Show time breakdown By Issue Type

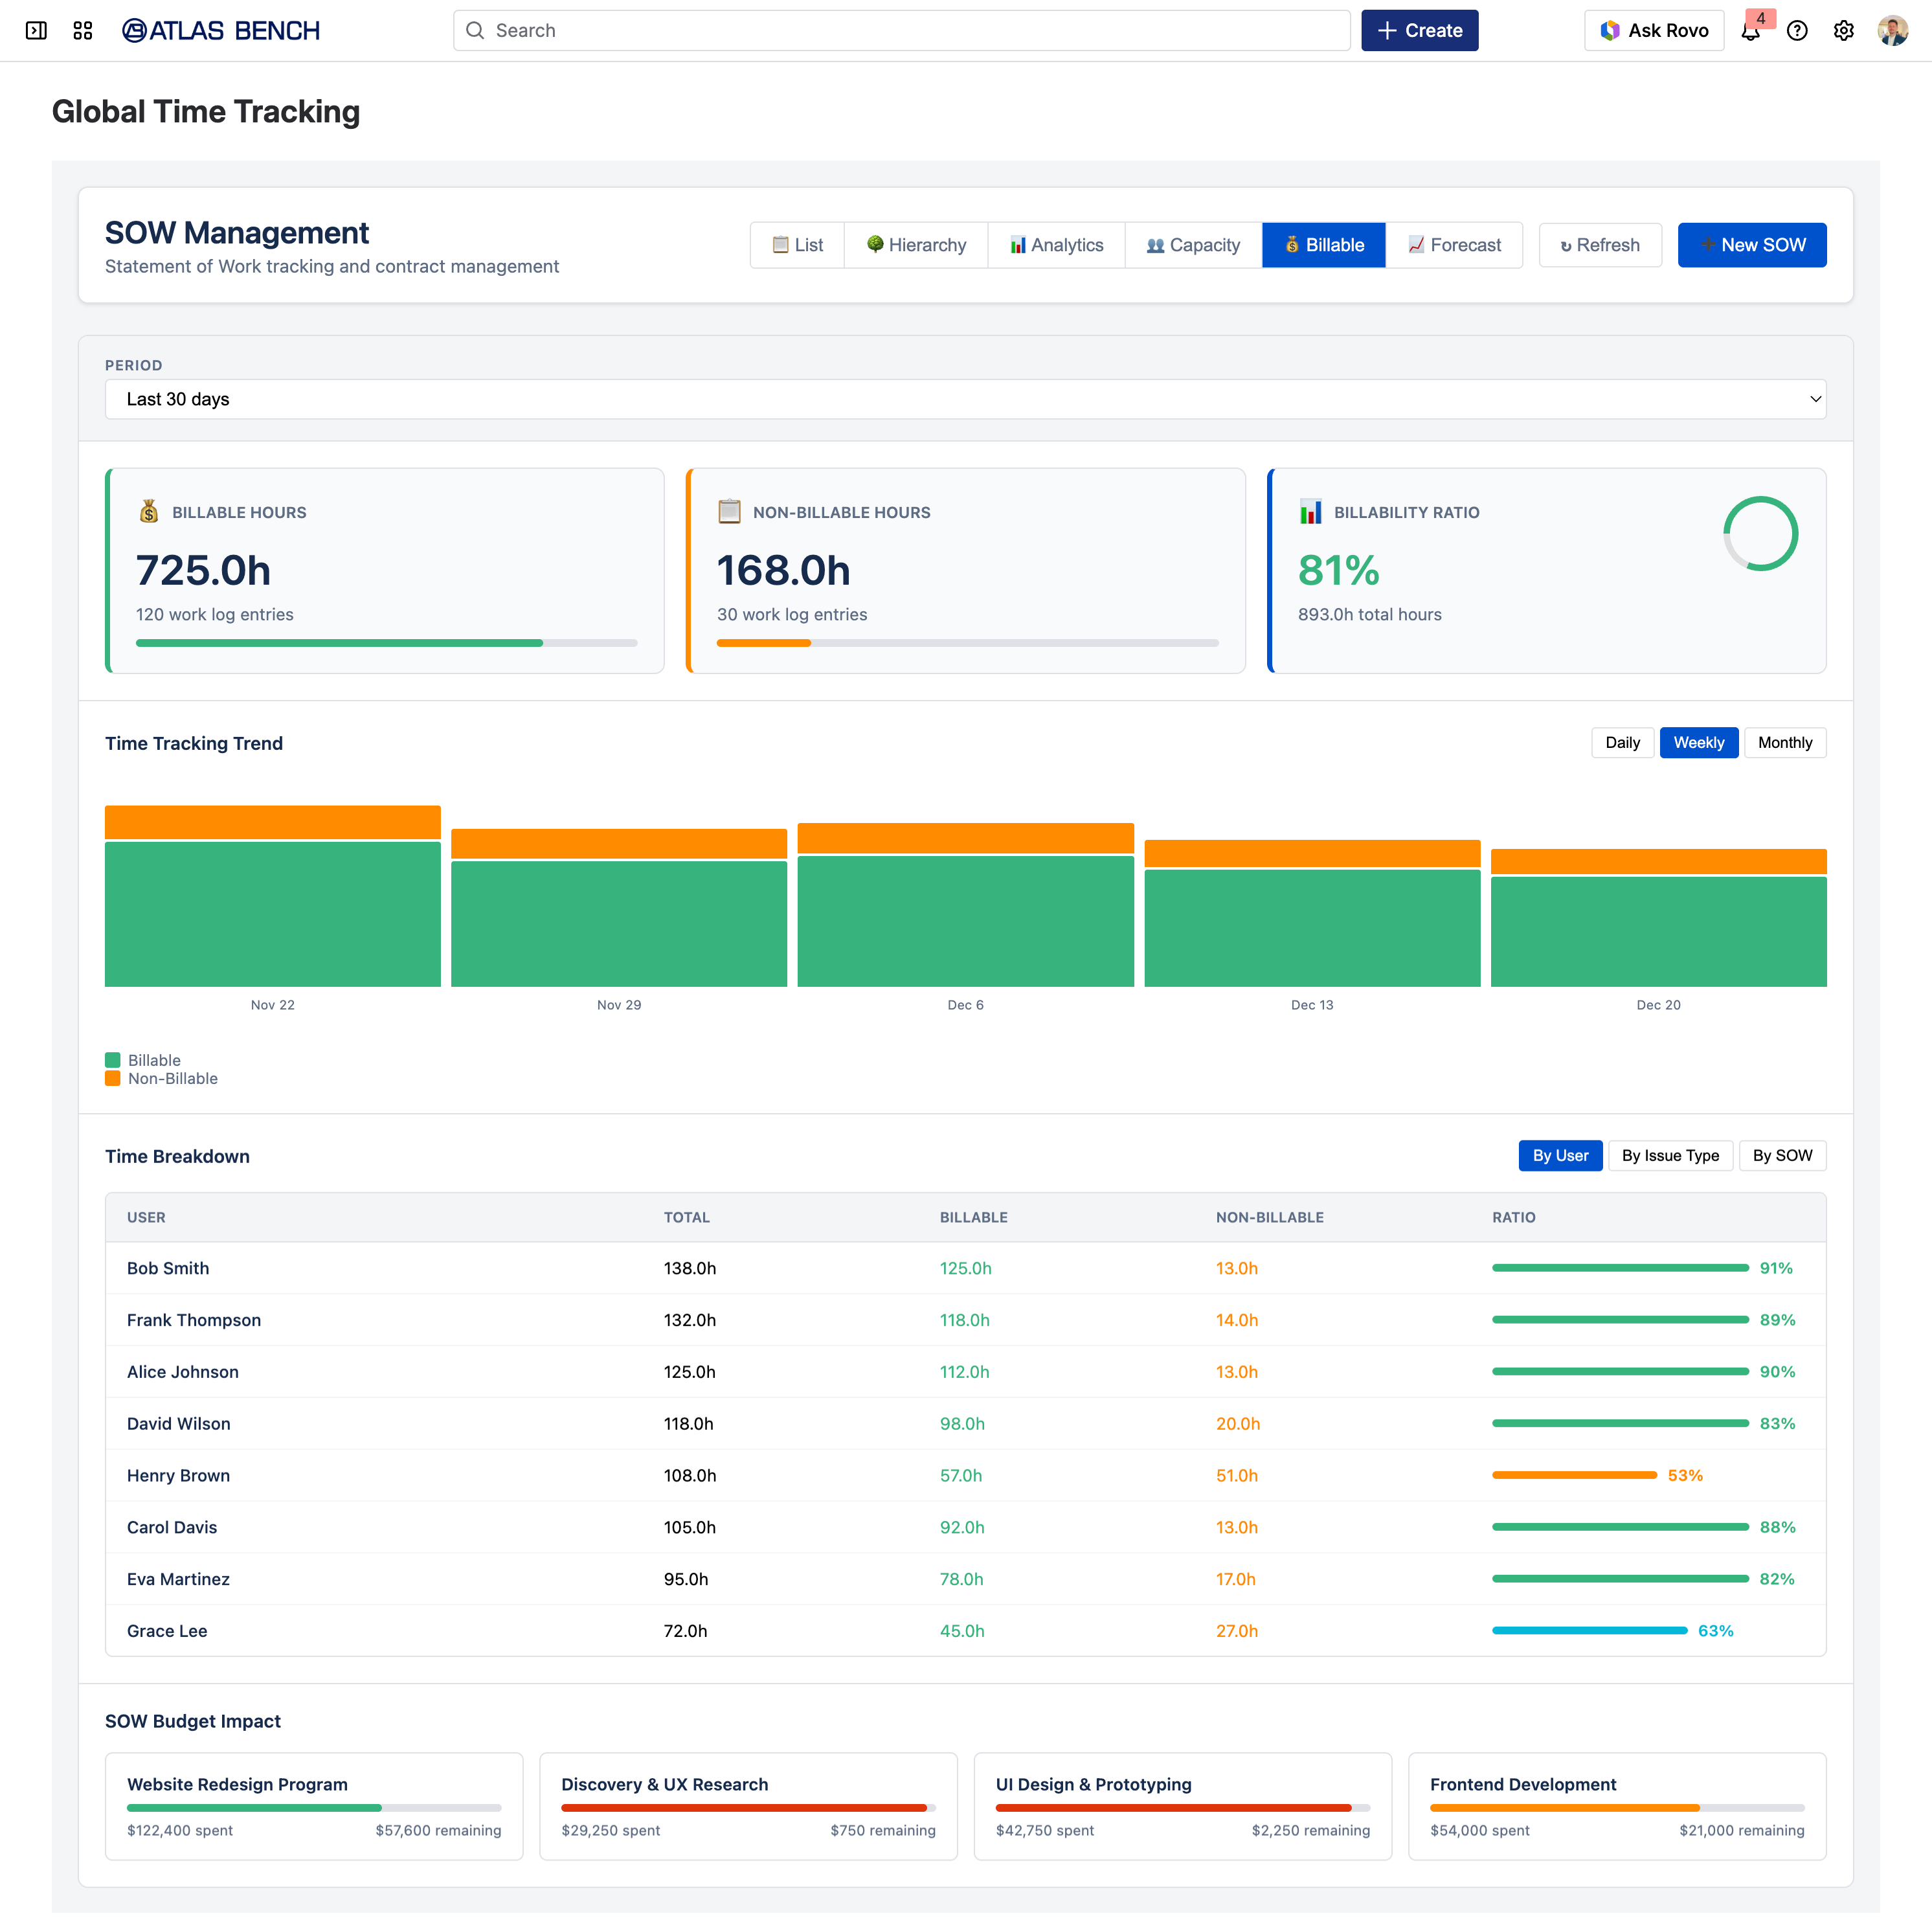1669,1155
